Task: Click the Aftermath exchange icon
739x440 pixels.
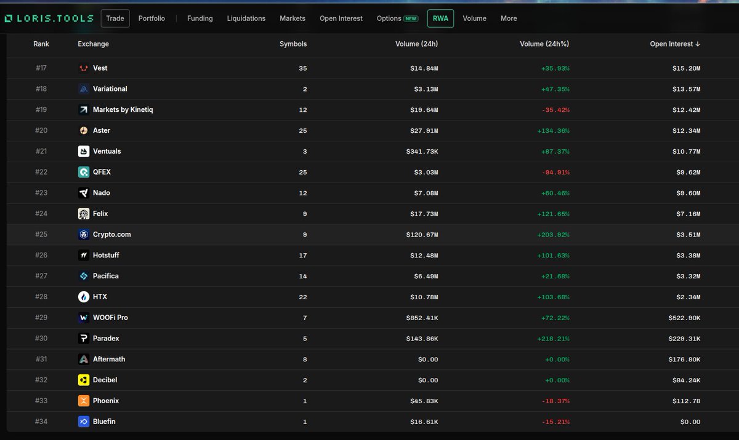Action: point(84,359)
